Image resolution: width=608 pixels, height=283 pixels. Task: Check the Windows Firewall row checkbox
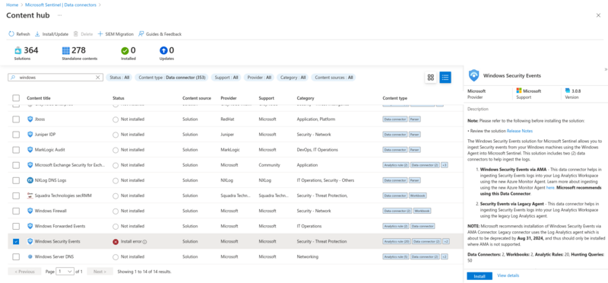(x=16, y=211)
